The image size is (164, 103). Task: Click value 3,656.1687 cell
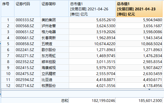pyautogui.click(x=139, y=26)
